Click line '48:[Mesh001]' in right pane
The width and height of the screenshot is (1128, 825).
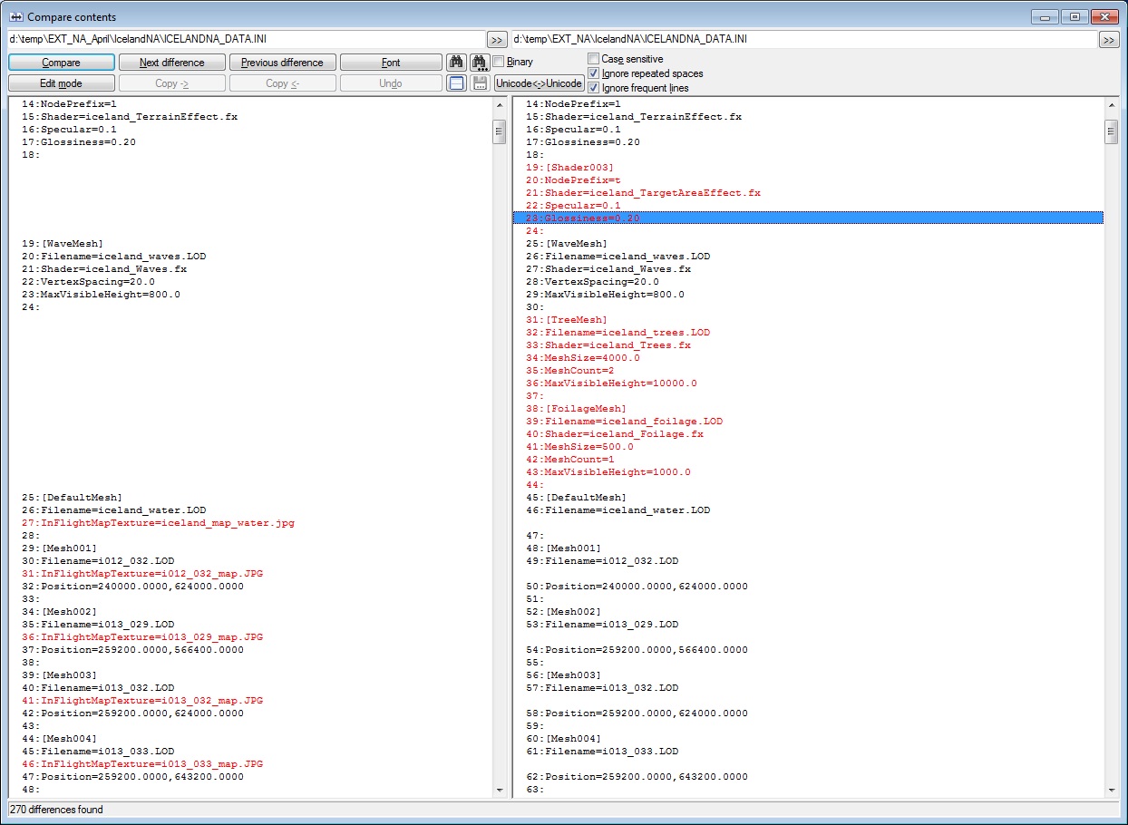(563, 548)
